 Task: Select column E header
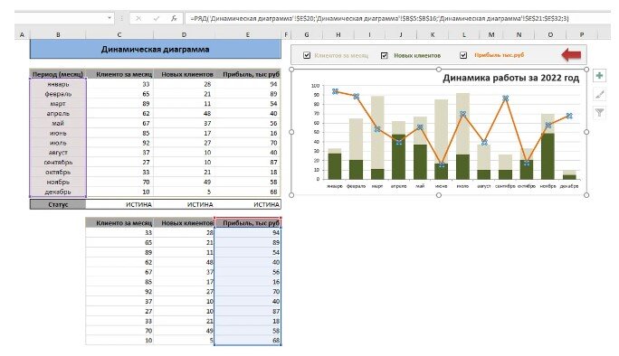tap(248, 34)
